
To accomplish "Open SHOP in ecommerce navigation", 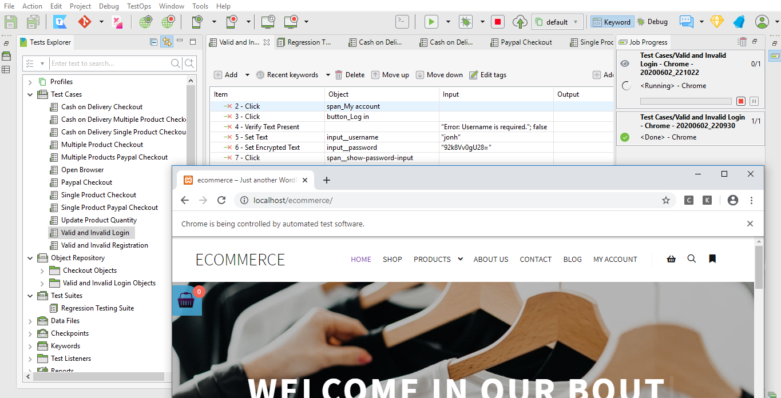I will [393, 260].
